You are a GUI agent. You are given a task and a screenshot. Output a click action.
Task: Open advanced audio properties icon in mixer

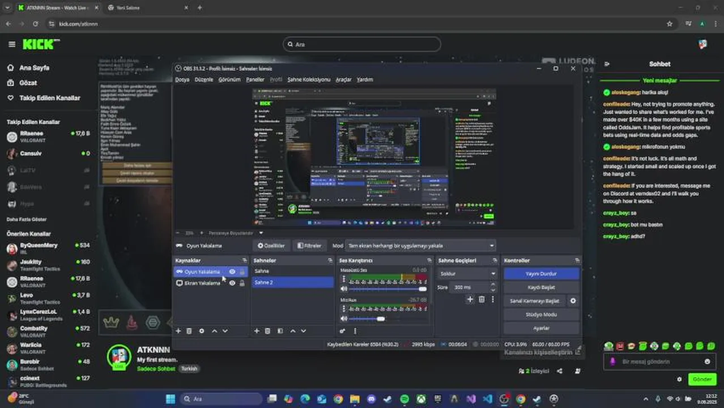(343, 331)
